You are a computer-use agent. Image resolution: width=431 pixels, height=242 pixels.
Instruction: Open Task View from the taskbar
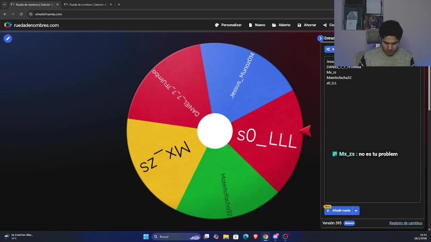(x=206, y=237)
